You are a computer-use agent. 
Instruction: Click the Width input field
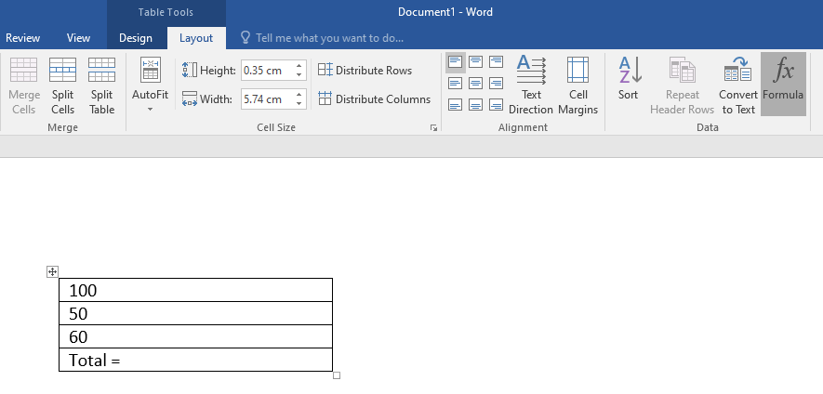[x=266, y=99]
